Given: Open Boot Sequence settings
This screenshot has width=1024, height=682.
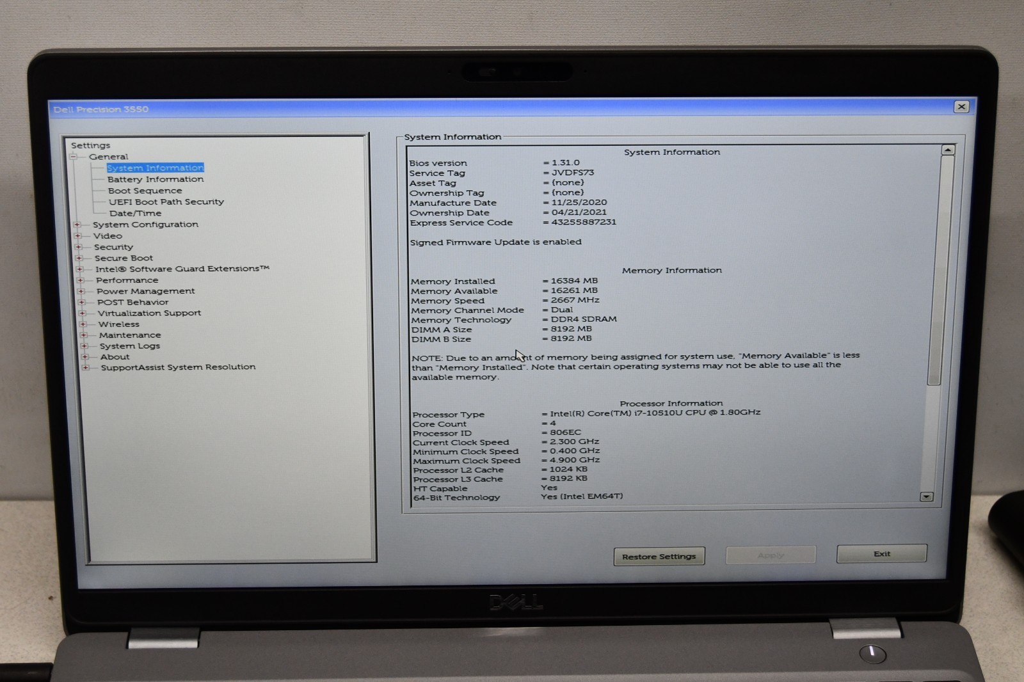Looking at the screenshot, I should point(145,191).
